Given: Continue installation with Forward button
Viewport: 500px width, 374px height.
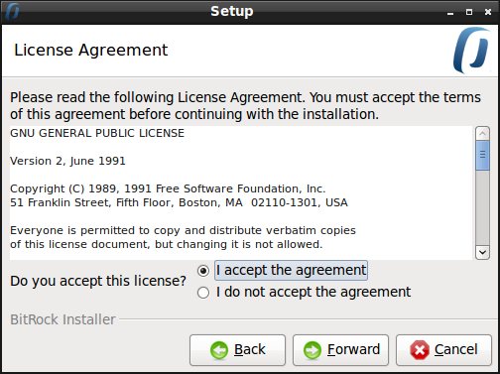Looking at the screenshot, I should [x=340, y=350].
